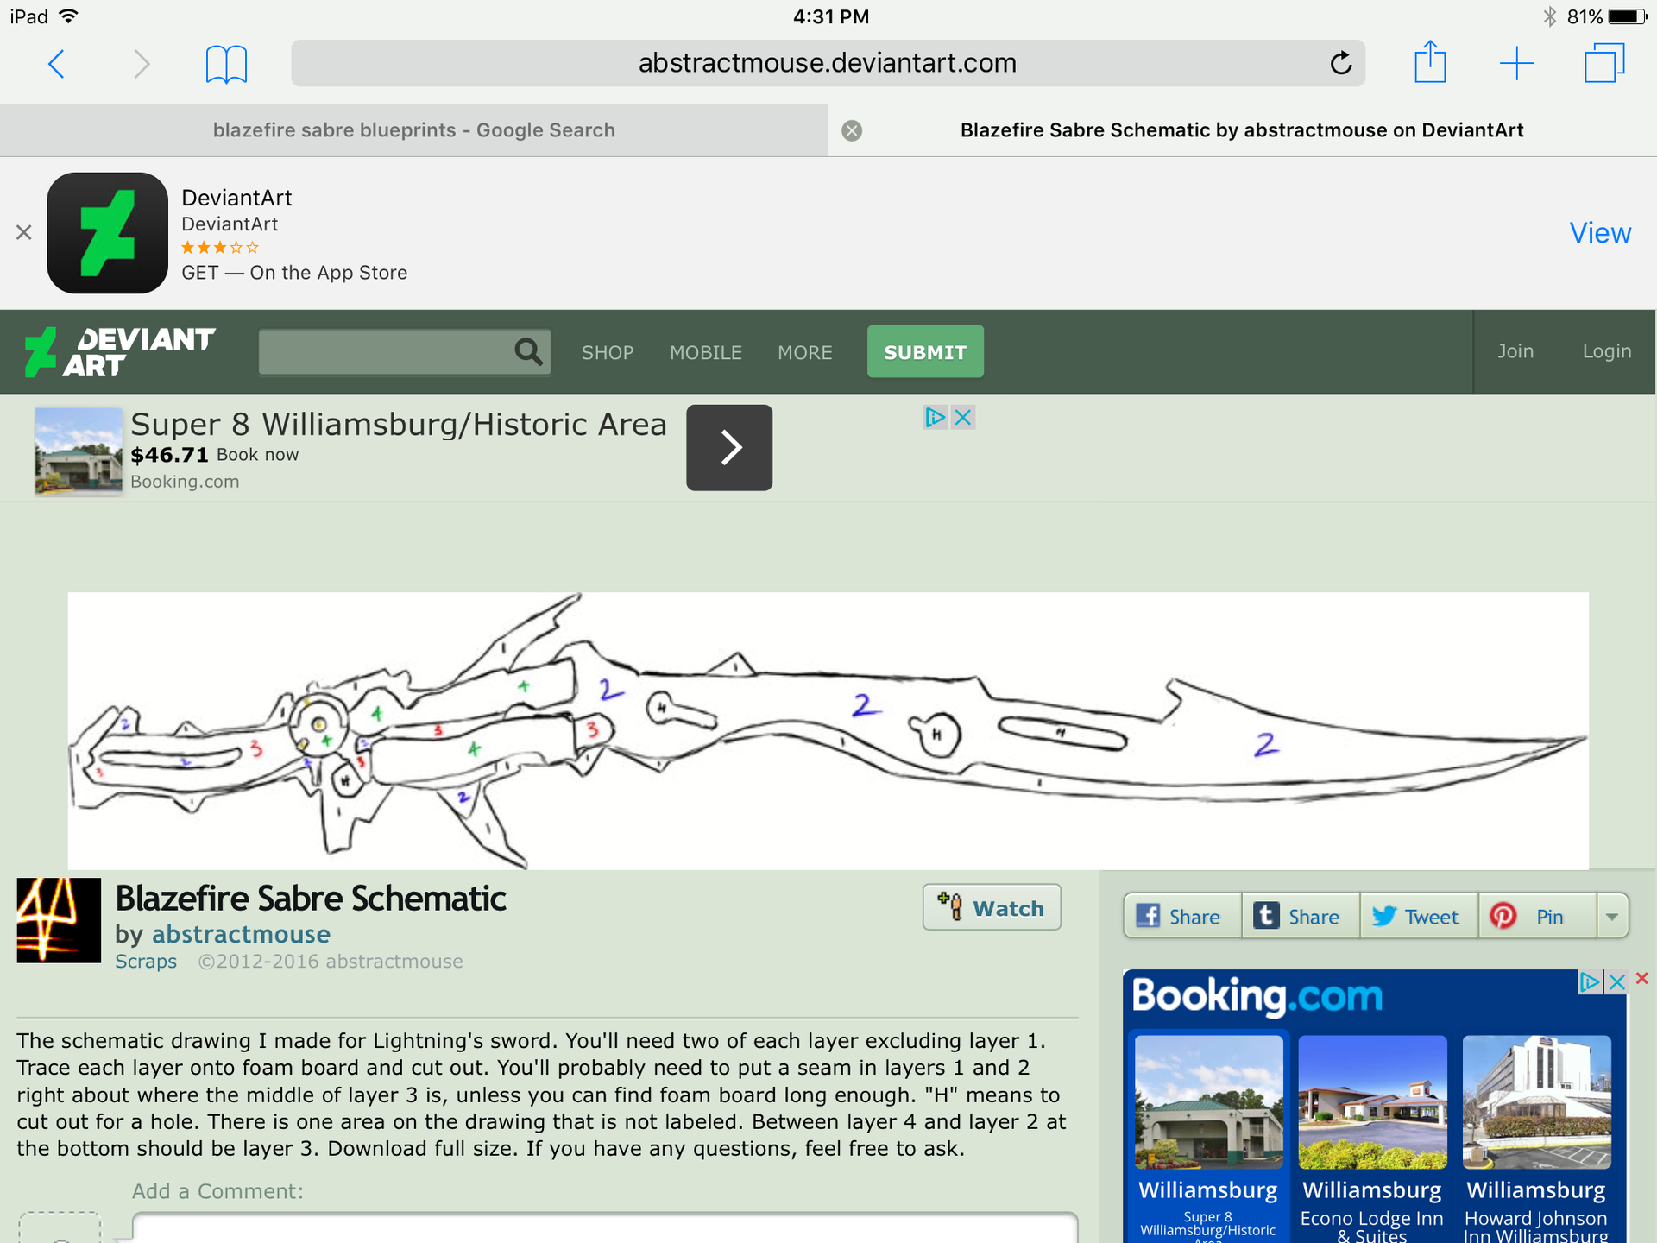
Task: Tap the abstractmouse avatar image
Action: [59, 920]
